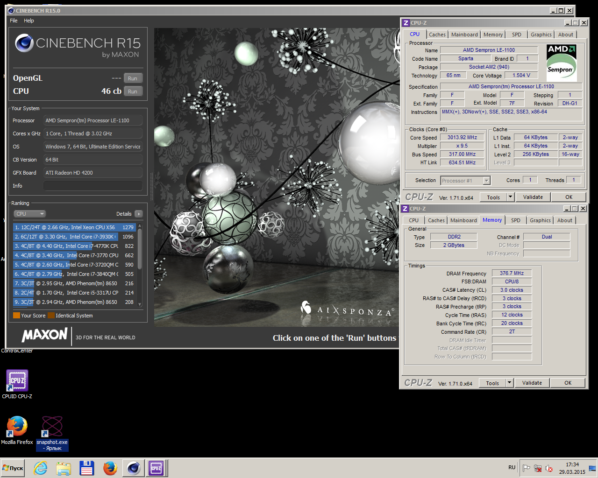Click Tools button in upper CPU-Z
This screenshot has height=478, width=598.
click(493, 197)
